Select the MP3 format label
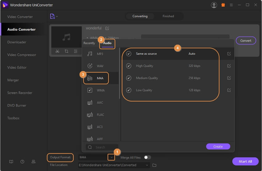Viewport: 262px width, 171px height. 100,54
